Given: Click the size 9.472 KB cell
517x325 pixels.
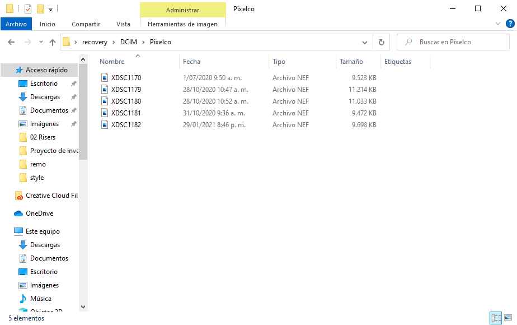Looking at the screenshot, I should click(364, 113).
